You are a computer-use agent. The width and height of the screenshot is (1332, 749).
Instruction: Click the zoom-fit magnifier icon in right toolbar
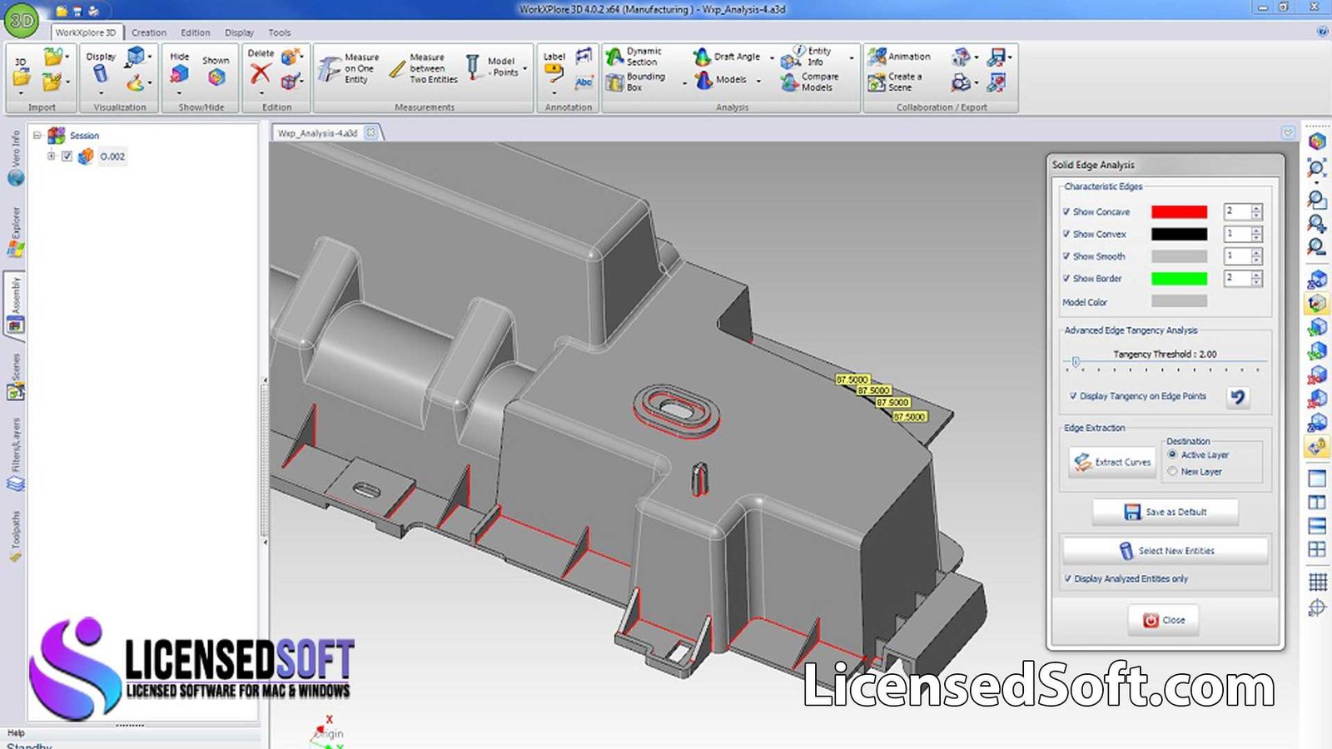[x=1316, y=170]
